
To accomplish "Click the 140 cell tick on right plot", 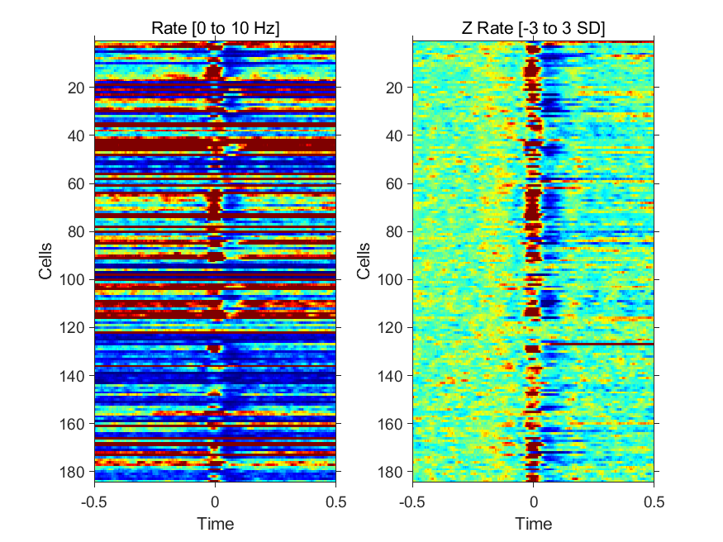I will 390,376.
